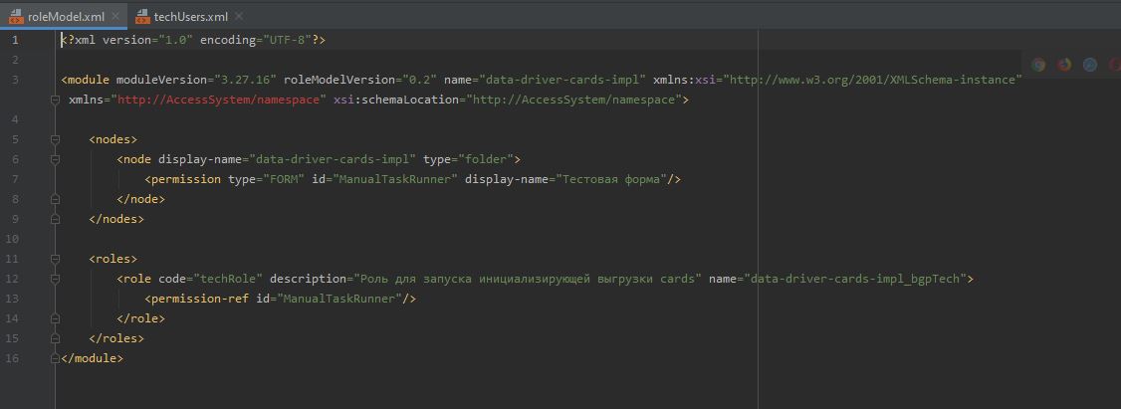Click the third blue browser icon

(x=1090, y=65)
